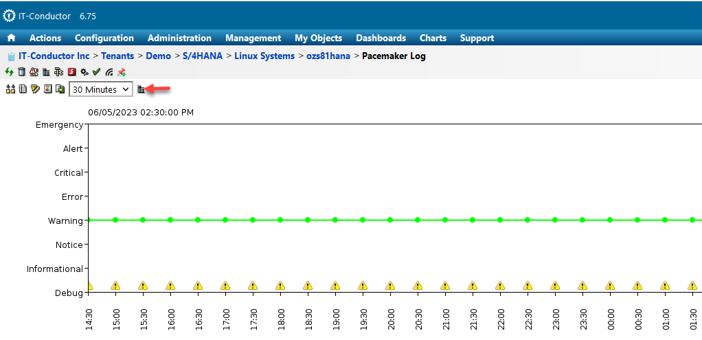Click the pencil edit icon
The height and width of the screenshot is (340, 702).
coord(35,89)
